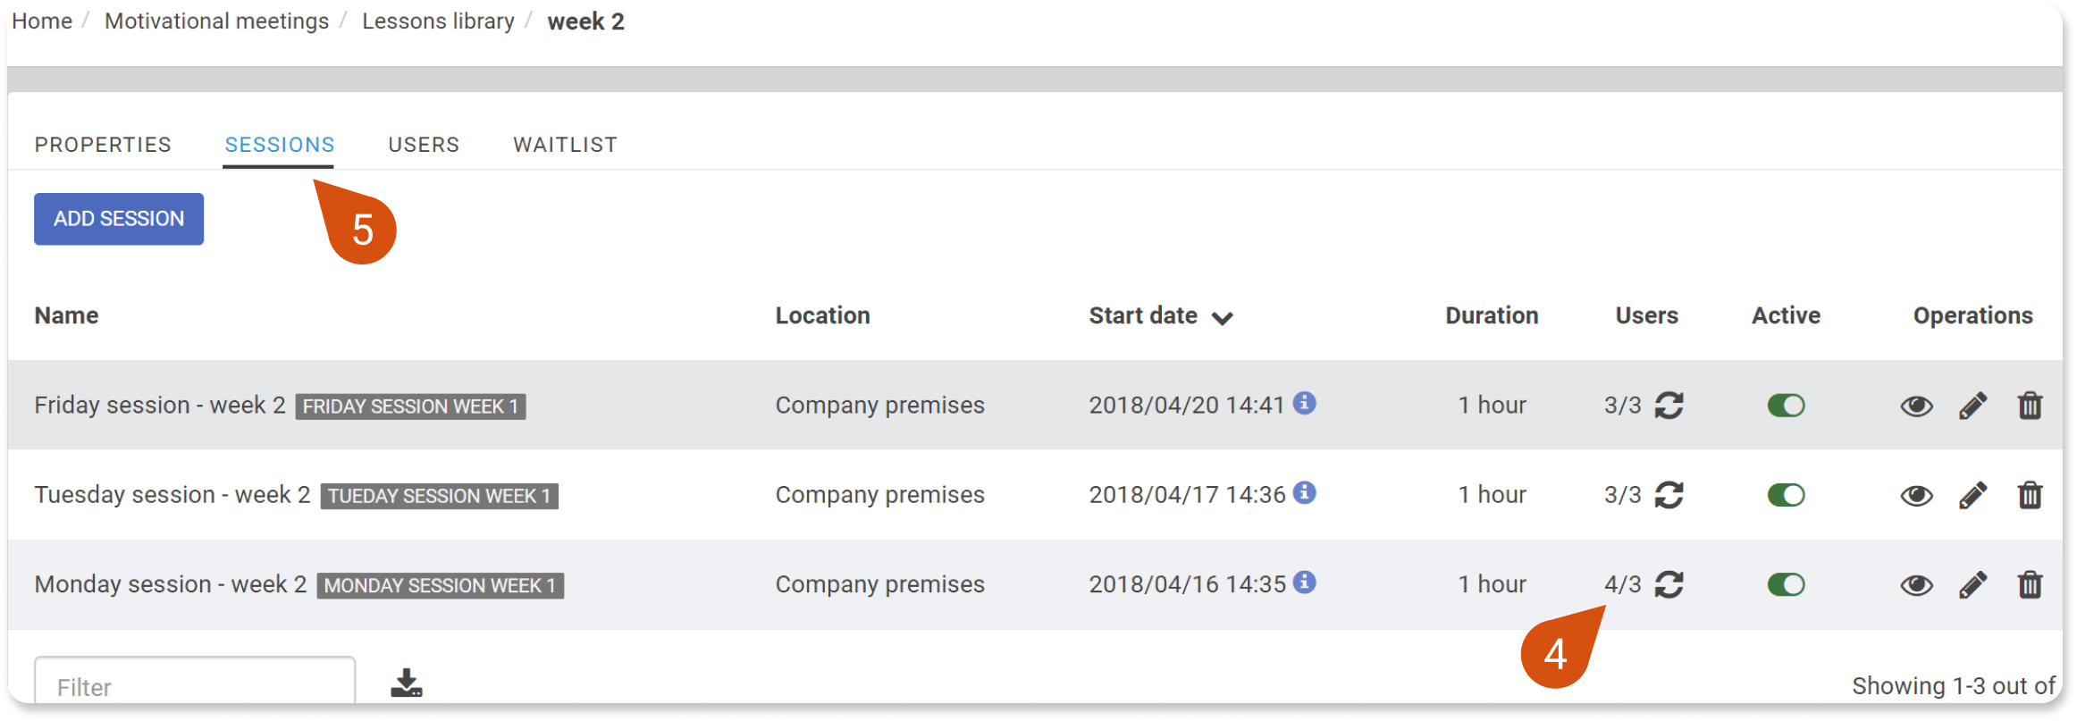Screen dimensions: 2077x721
Task: Focus the Filter input field
Action: [x=195, y=684]
